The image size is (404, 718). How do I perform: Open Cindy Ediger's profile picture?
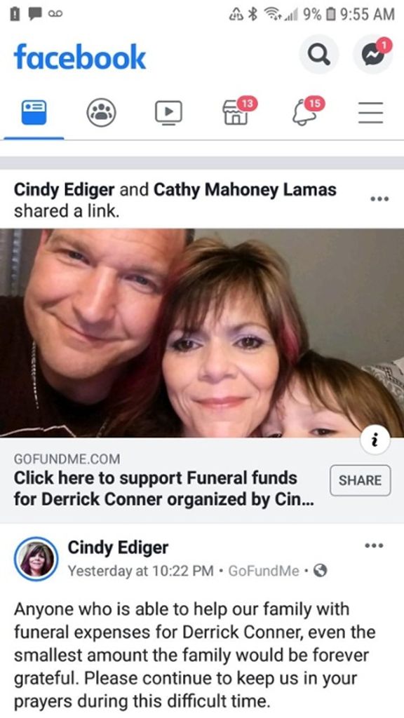36,559
